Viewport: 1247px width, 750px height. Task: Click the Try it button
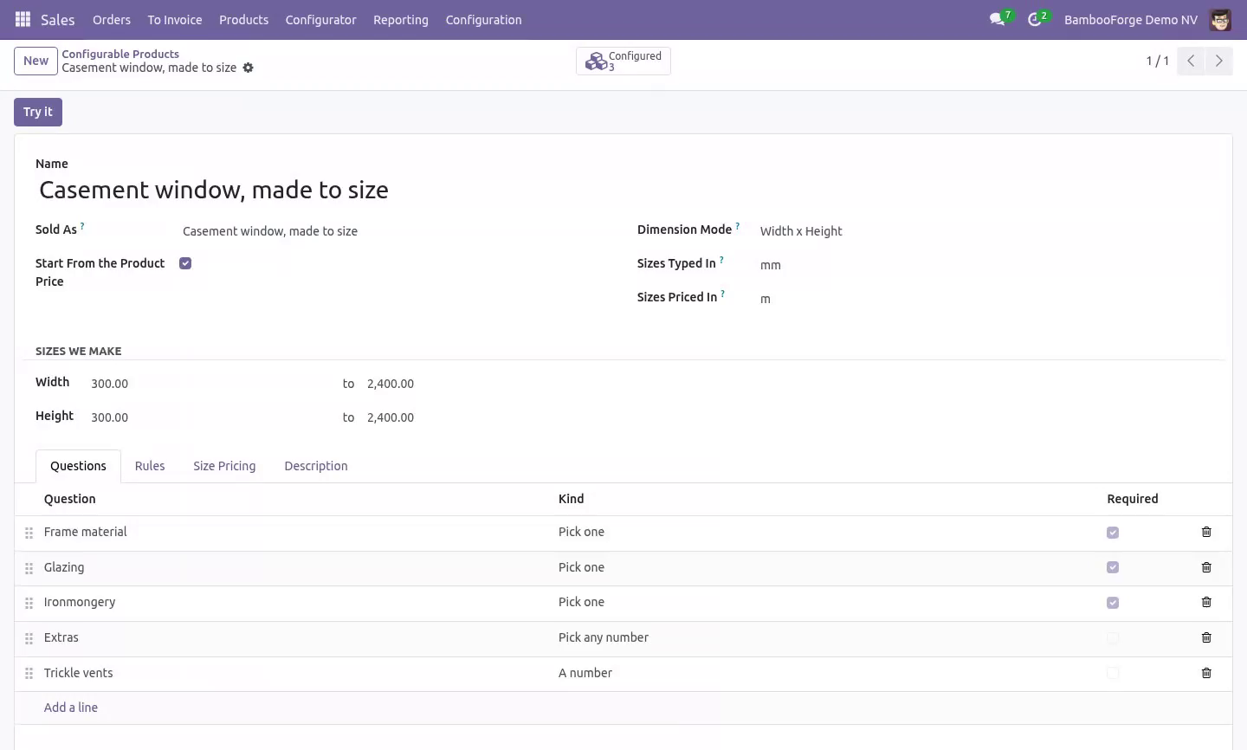pos(38,112)
